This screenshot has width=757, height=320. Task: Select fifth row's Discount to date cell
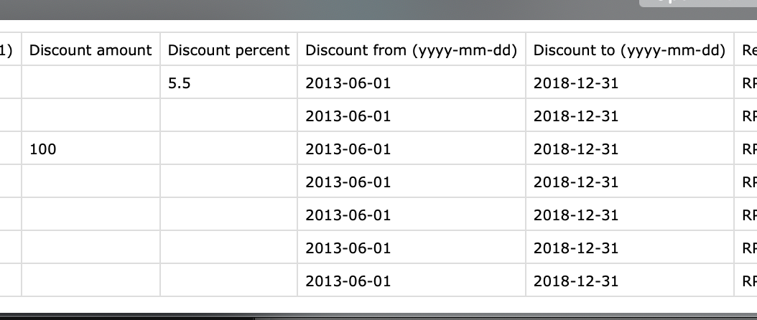click(x=630, y=215)
